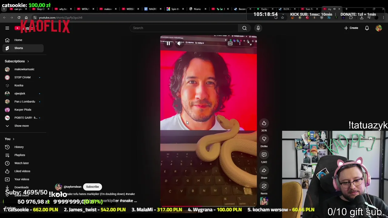The height and width of the screenshot is (218, 388).
Task: Like the Short with thumbs up
Action: tap(264, 123)
